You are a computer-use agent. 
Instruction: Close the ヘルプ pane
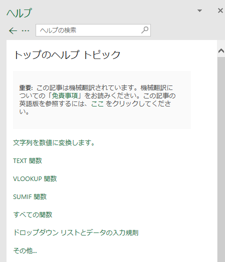[x=220, y=10]
